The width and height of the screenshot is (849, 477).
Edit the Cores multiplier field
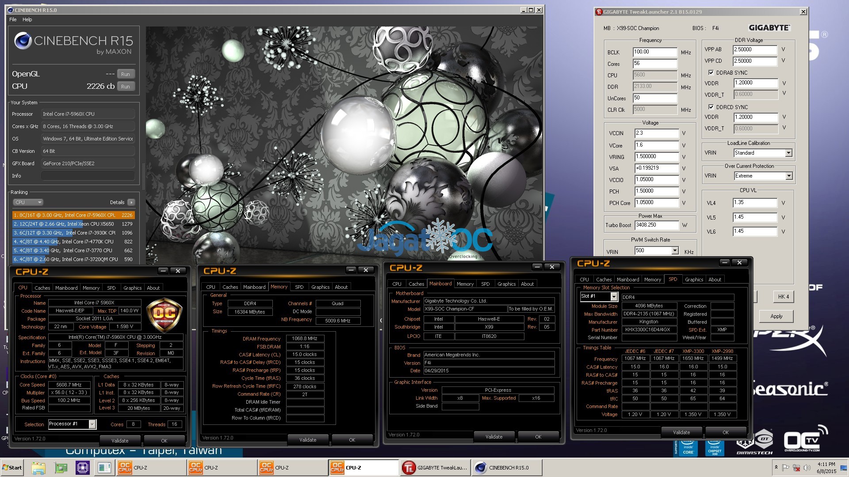(654, 64)
